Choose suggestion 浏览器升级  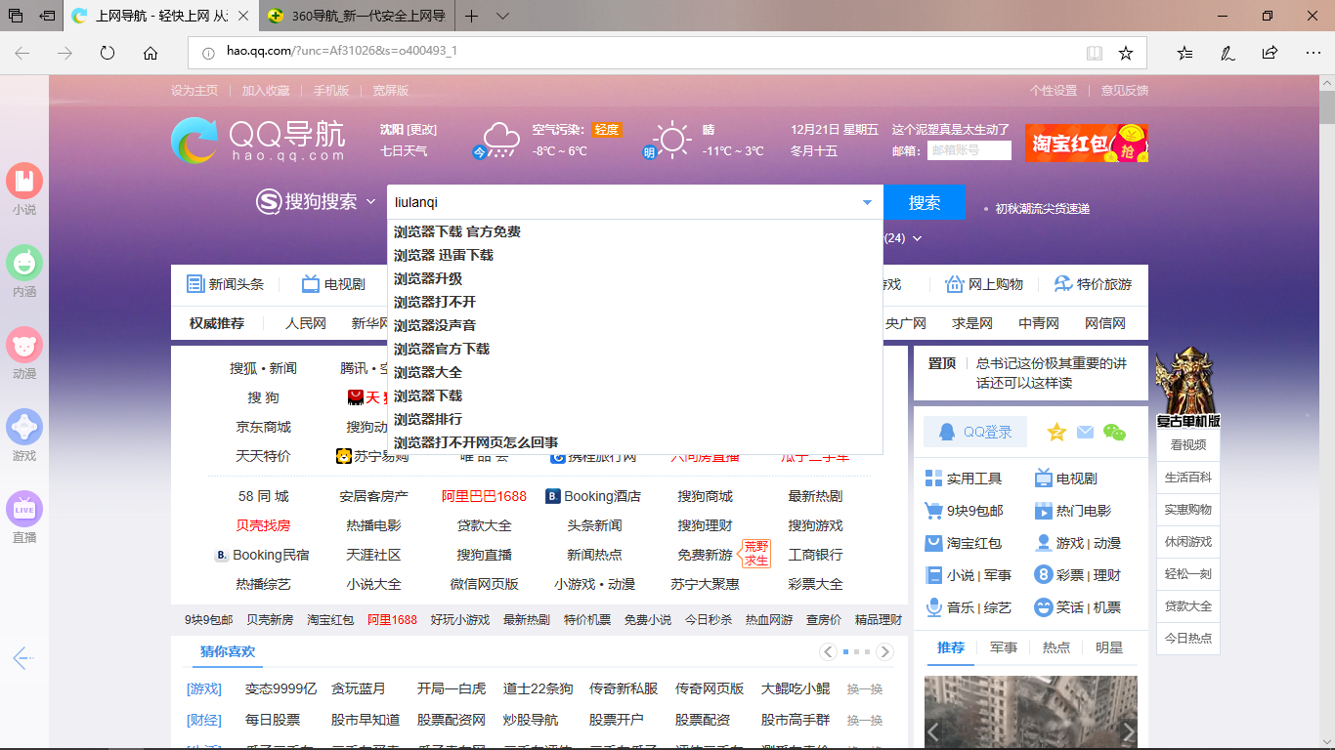[635, 278]
